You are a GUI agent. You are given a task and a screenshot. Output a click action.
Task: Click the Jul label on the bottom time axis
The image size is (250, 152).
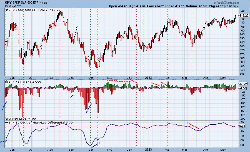click(x=31, y=150)
